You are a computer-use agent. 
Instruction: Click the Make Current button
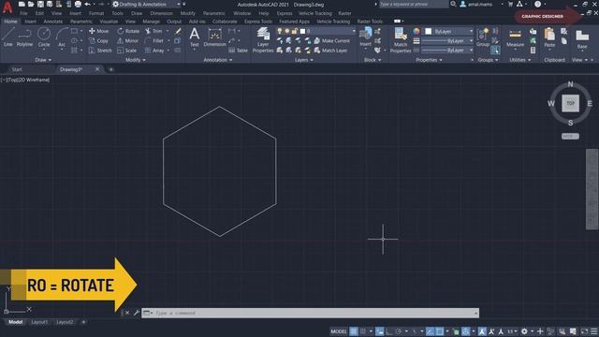(x=332, y=40)
